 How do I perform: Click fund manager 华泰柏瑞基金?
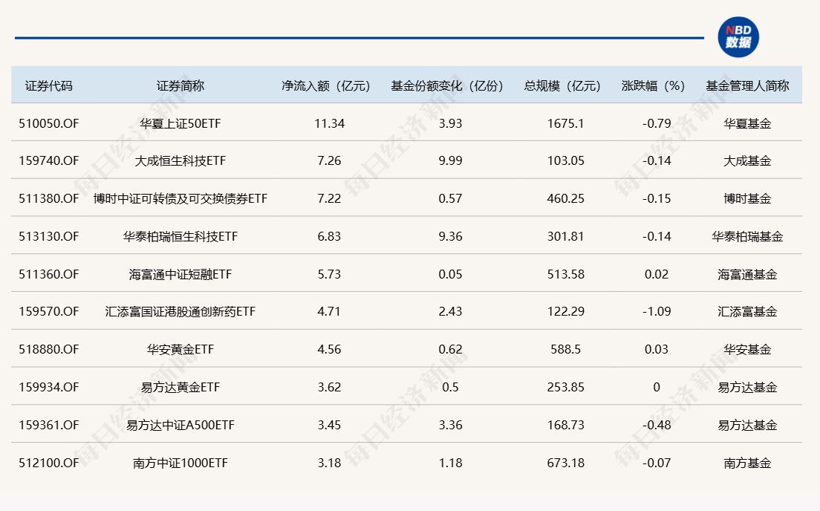coord(747,236)
